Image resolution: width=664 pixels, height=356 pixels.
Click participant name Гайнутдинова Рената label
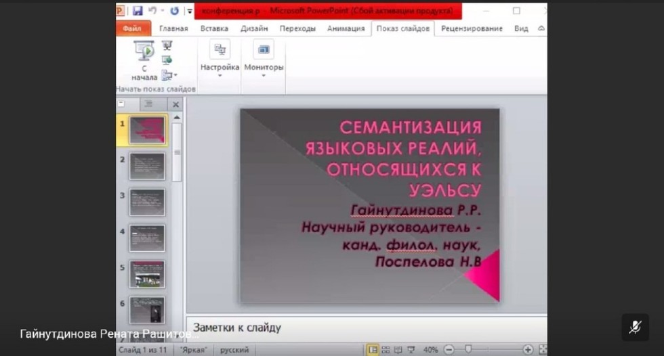point(109,334)
